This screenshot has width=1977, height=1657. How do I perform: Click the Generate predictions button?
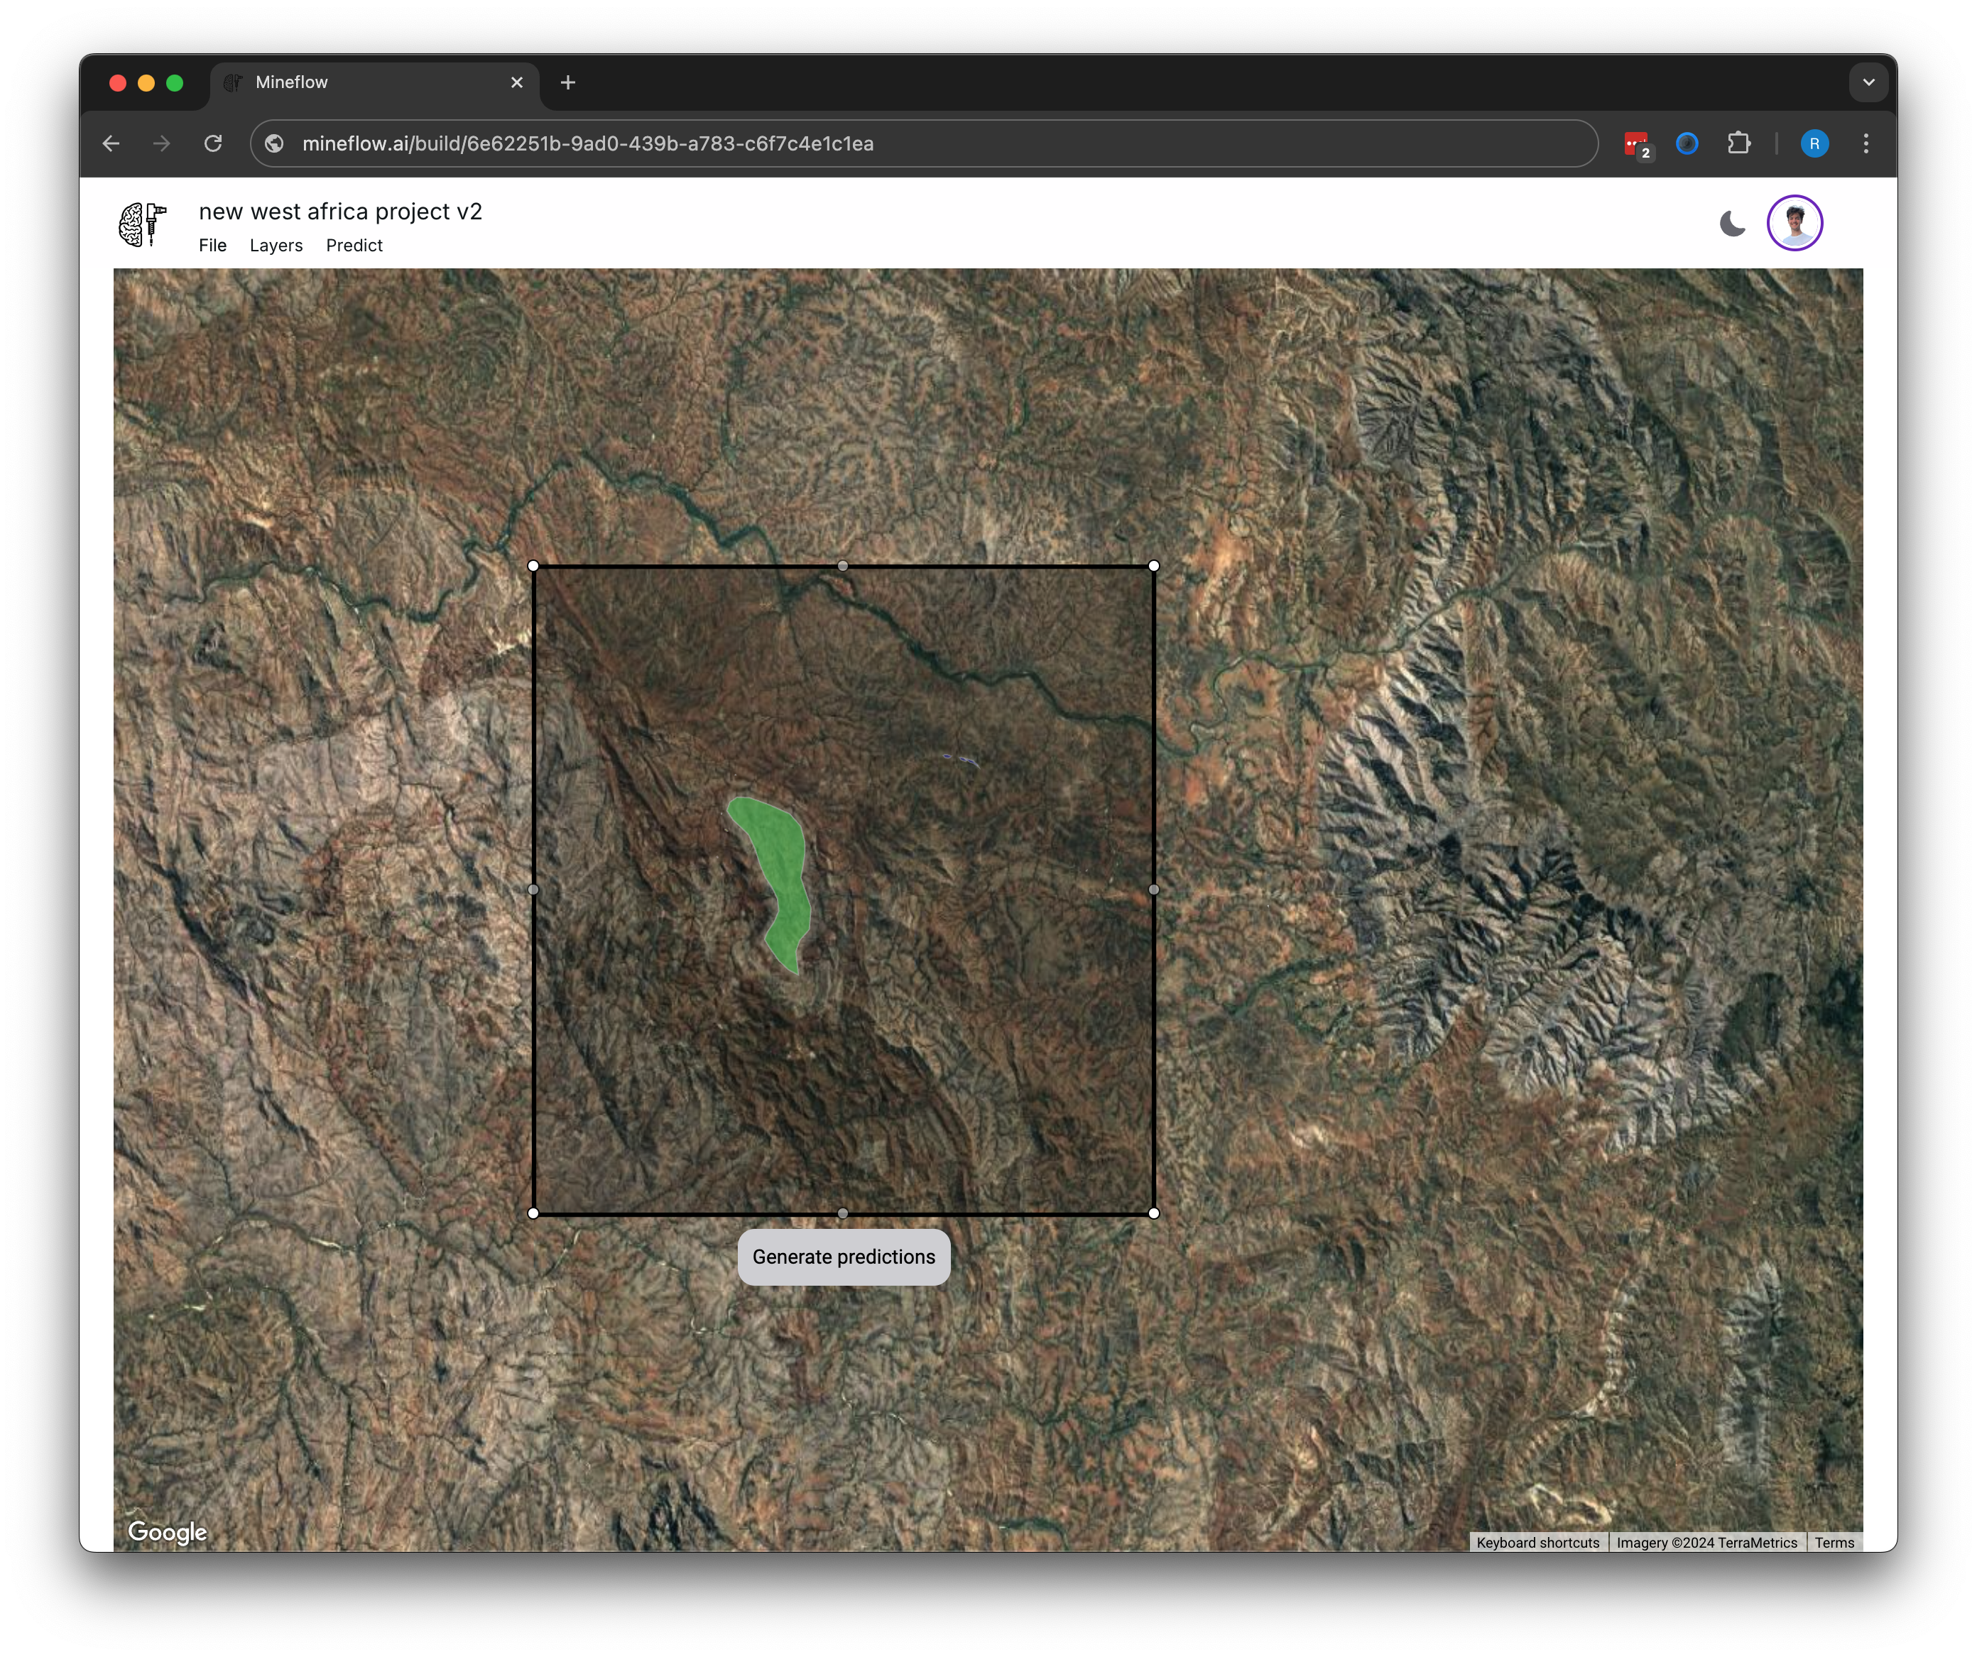844,1257
